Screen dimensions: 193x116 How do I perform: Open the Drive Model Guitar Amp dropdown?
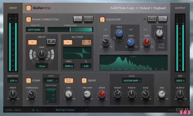point(132,81)
